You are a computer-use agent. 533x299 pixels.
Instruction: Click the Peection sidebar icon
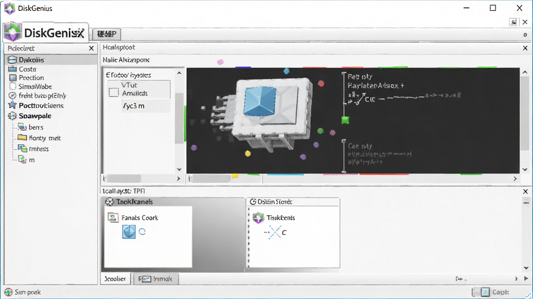tap(12, 78)
